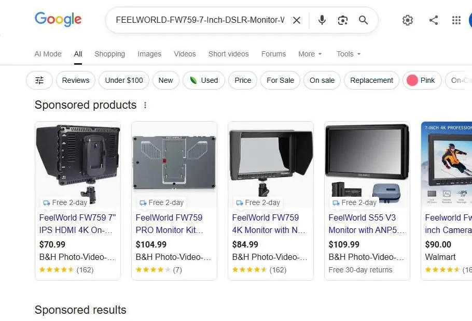Start voice search with the microphone icon

[322, 20]
